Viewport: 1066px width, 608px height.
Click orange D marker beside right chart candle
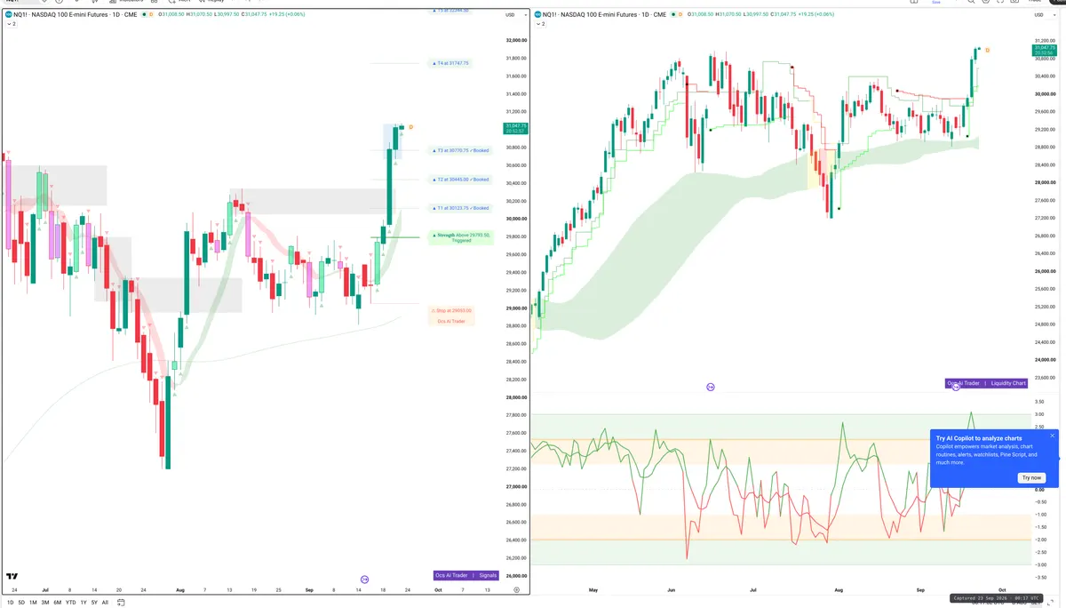coord(987,50)
